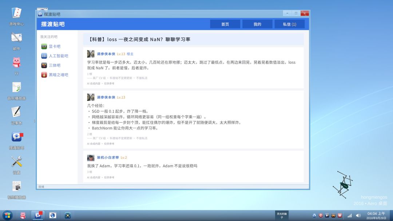
Task: Click the Show Desktop strip at the taskbar's end
Action: 391,216
